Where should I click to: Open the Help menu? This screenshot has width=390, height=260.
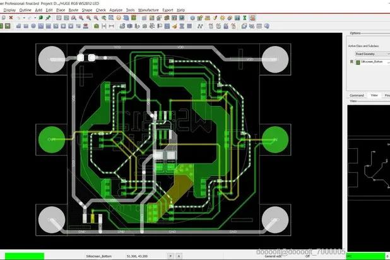(x=181, y=10)
